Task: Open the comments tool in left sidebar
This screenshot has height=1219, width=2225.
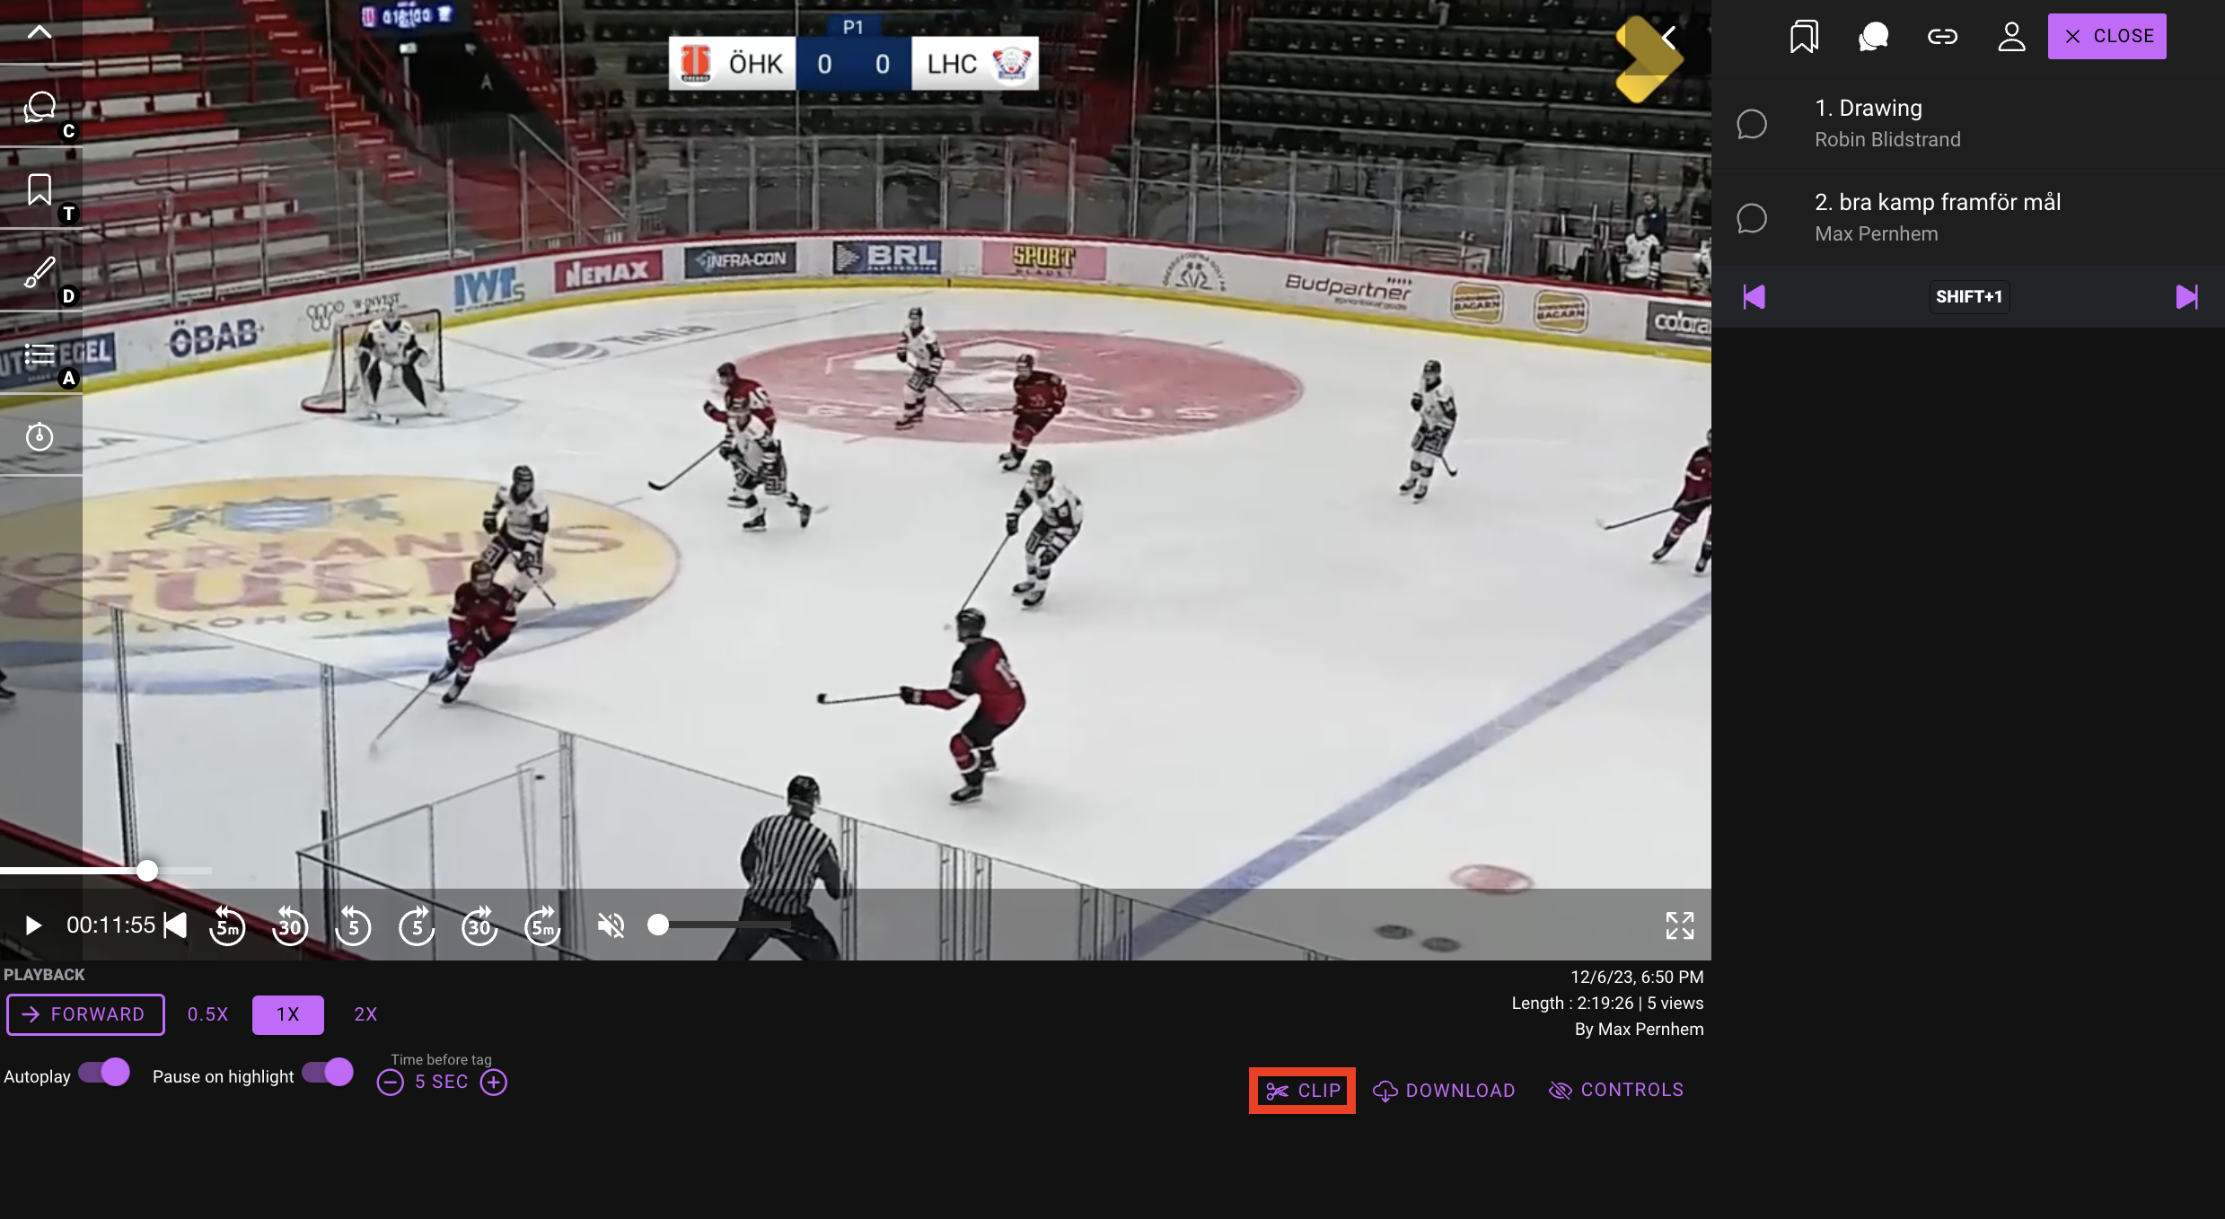Action: point(40,109)
